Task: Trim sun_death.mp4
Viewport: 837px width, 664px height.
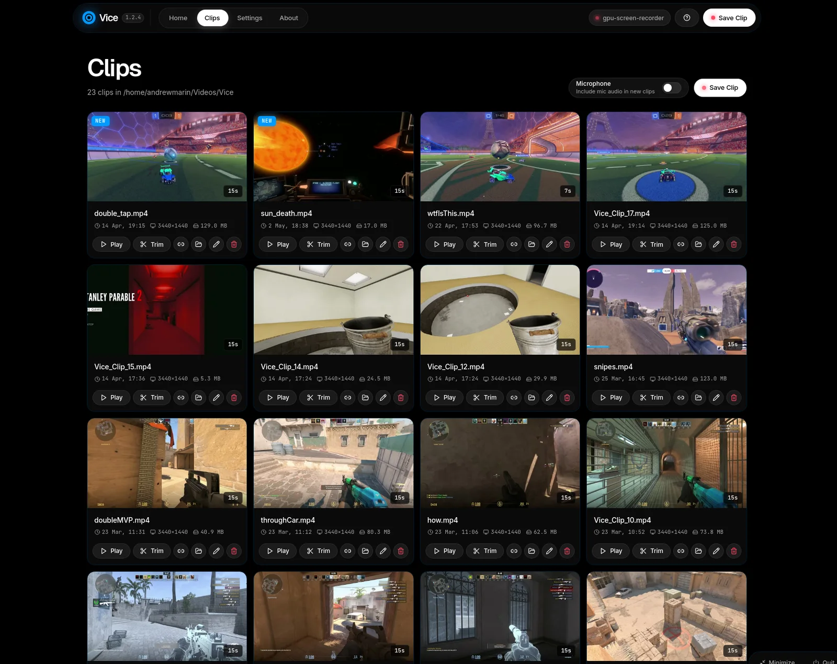Action: 318,244
